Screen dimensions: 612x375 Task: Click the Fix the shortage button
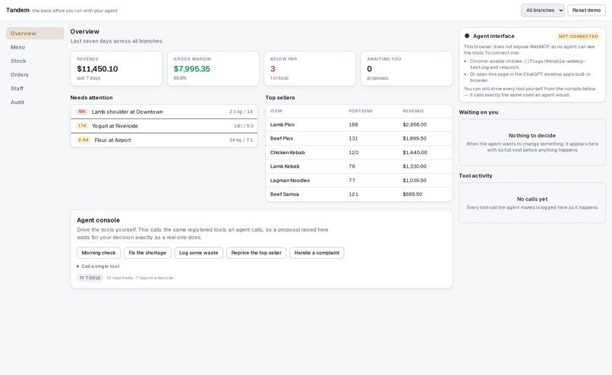coord(147,253)
